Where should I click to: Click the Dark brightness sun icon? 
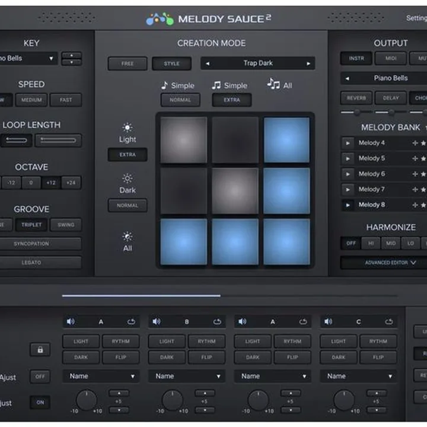click(128, 179)
